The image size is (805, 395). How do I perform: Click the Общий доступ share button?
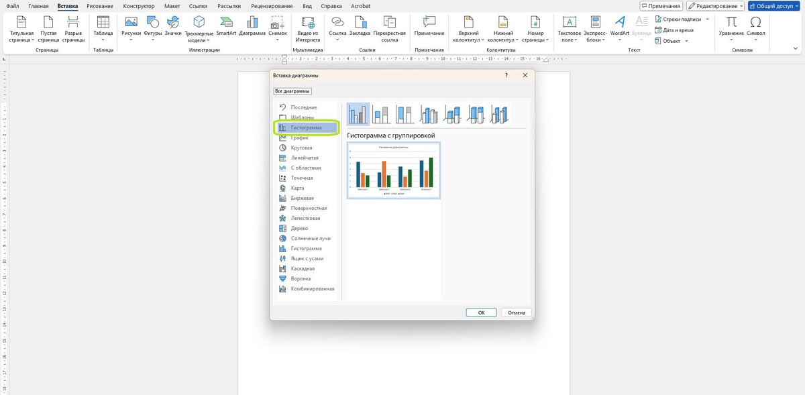pyautogui.click(x=775, y=5)
